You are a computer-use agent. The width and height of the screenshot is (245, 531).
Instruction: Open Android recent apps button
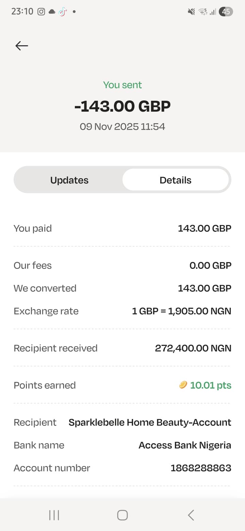click(54, 515)
